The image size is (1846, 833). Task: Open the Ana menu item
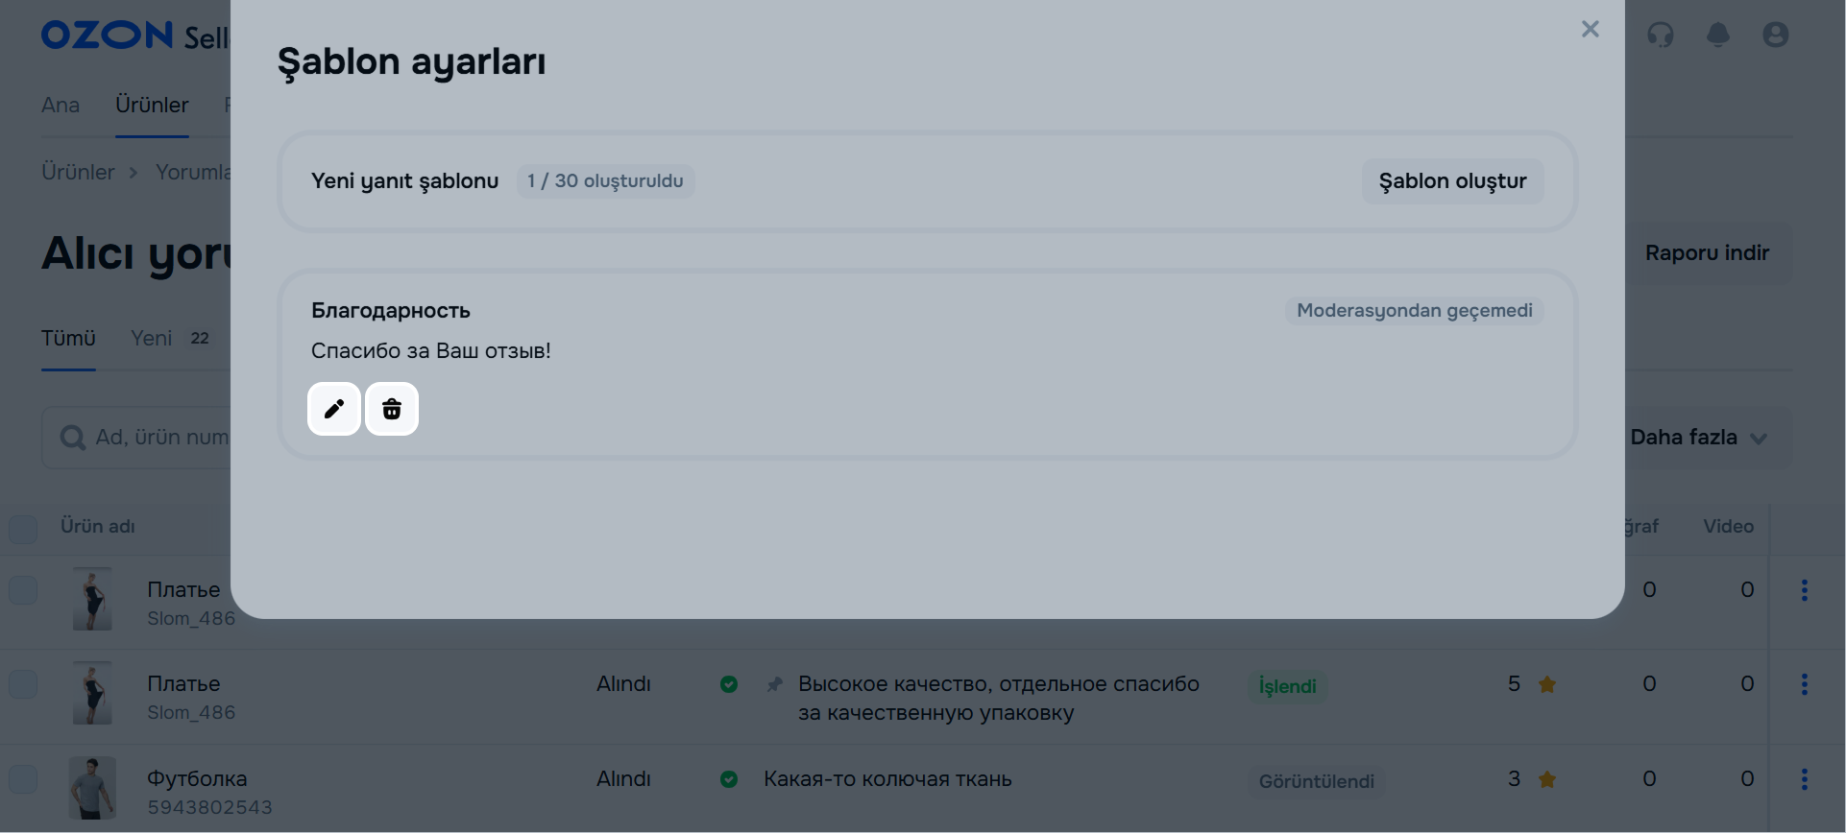[61, 105]
